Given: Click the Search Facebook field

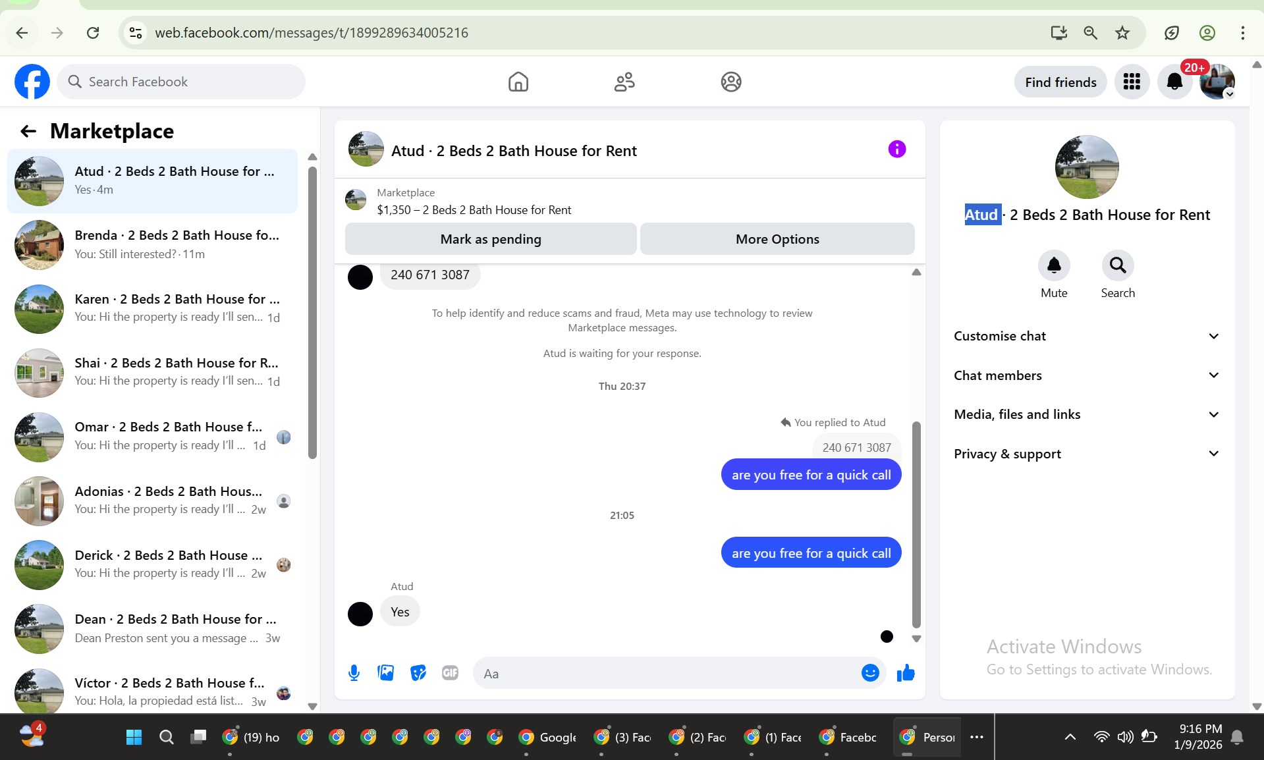Looking at the screenshot, I should coord(181,82).
